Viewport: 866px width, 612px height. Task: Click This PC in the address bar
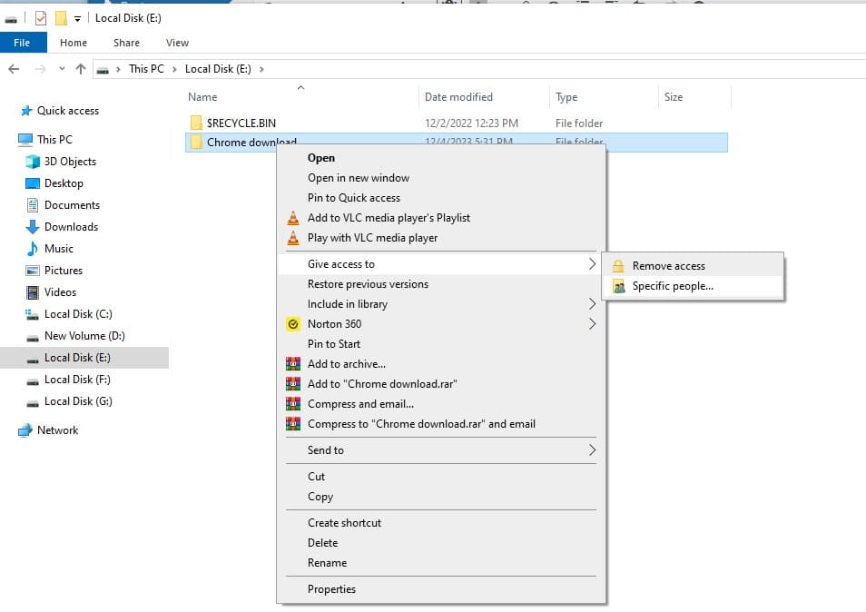pyautogui.click(x=146, y=69)
